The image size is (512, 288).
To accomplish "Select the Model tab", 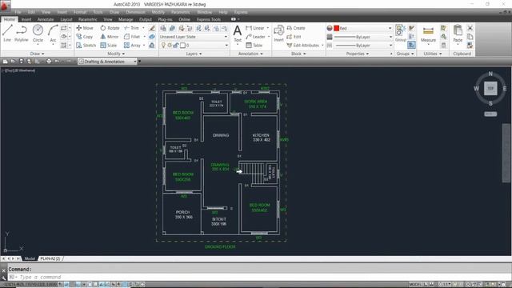I will 30,258.
